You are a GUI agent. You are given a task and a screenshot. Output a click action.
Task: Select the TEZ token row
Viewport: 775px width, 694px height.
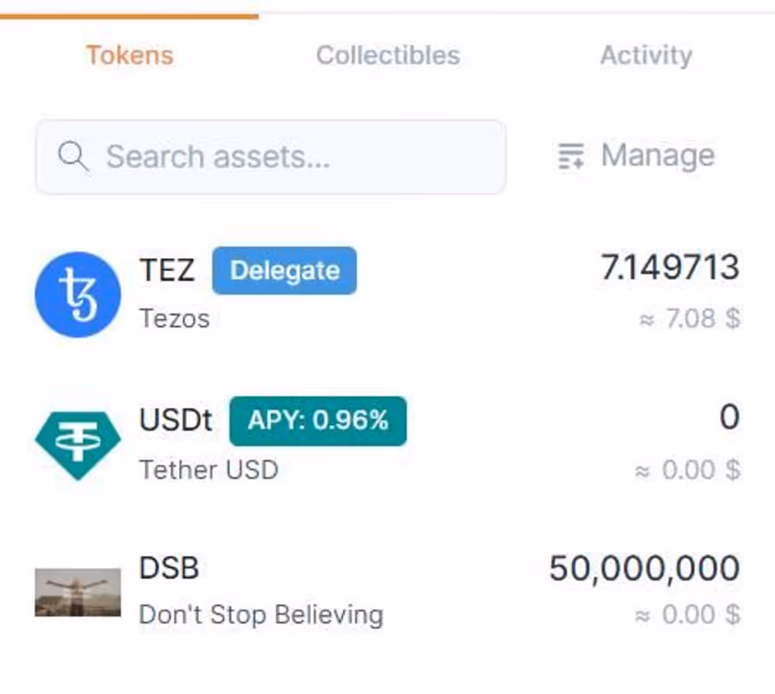[387, 293]
